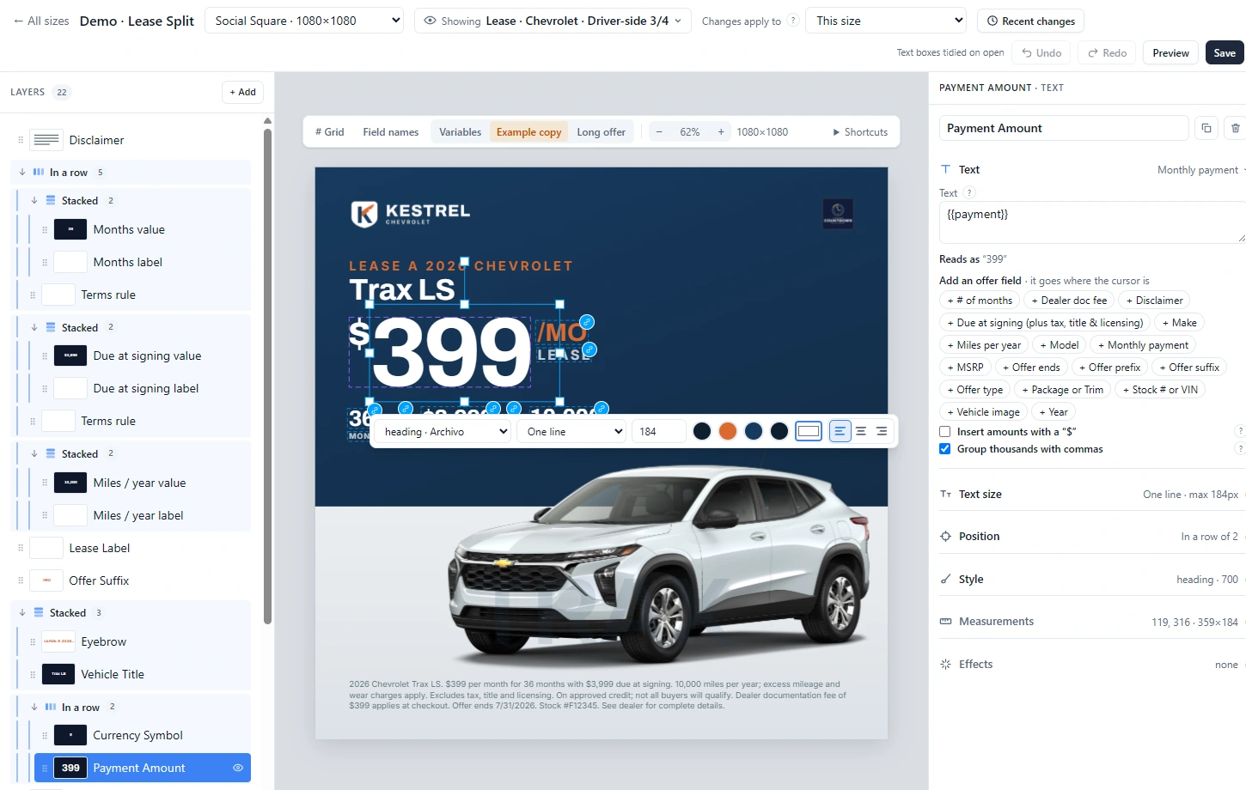Click the link badge beside /MO on canvas
This screenshot has height=790, width=1246.
tap(587, 322)
